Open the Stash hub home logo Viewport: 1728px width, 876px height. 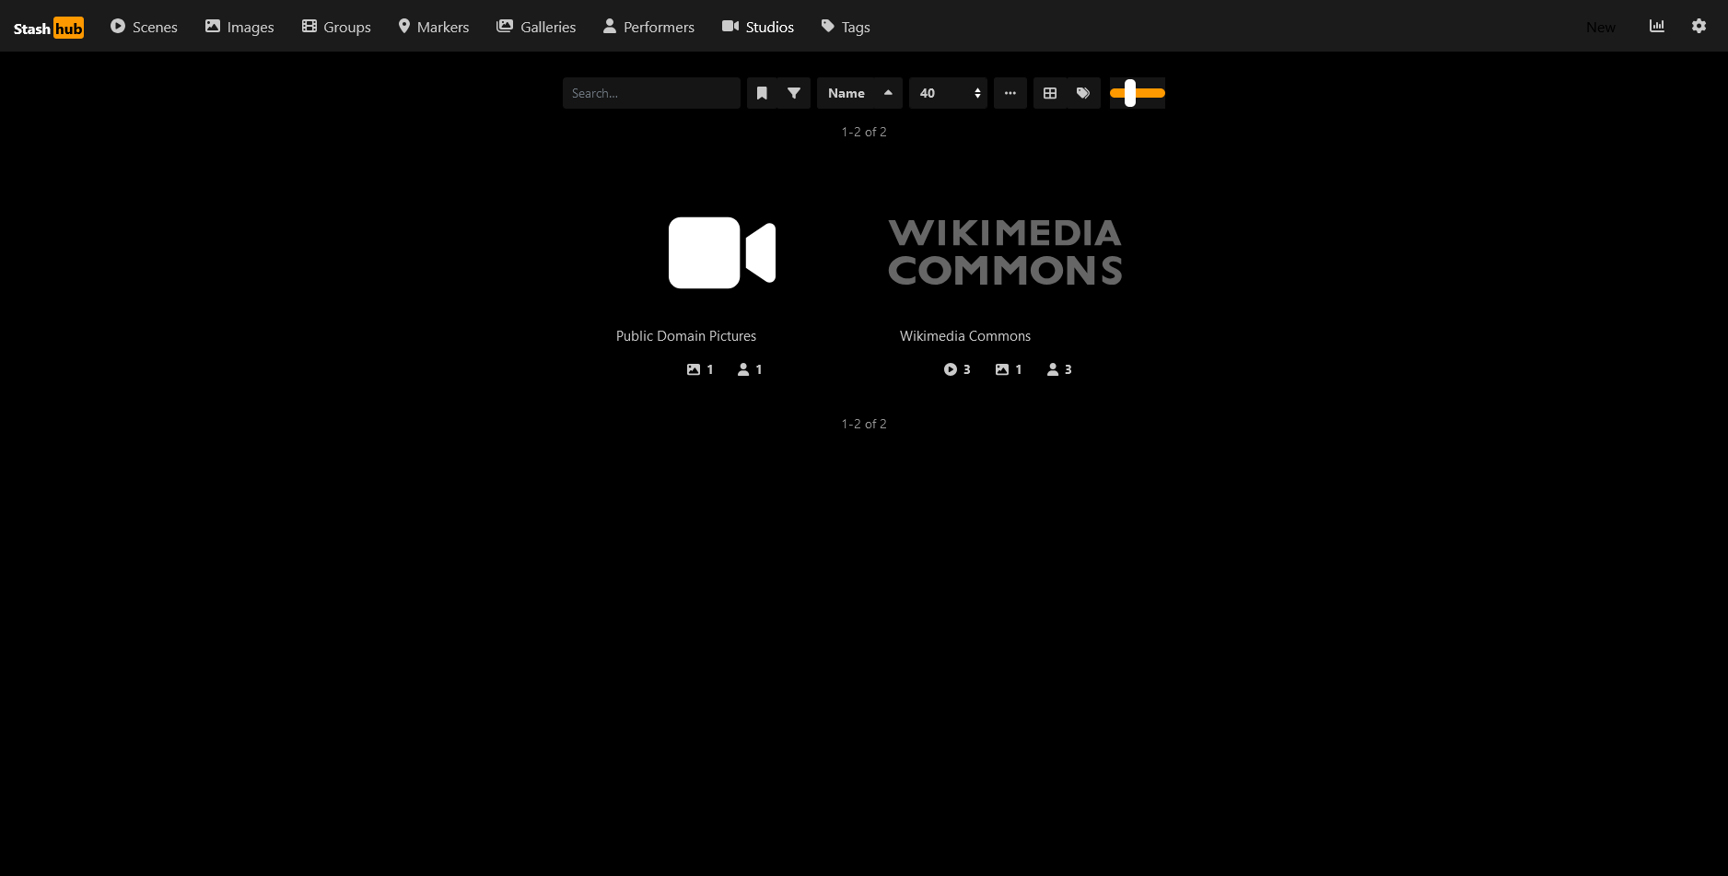pyautogui.click(x=49, y=28)
